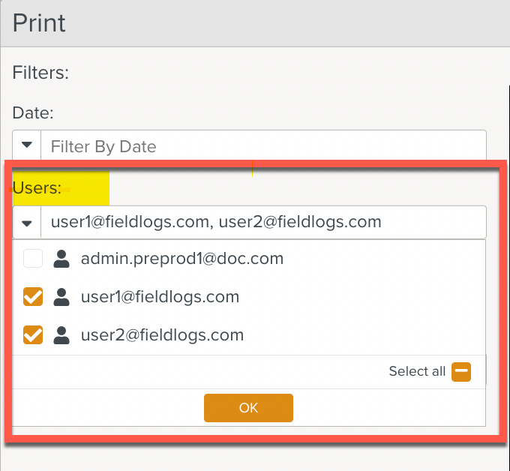
Task: Expand the Date filter dropdown arrow
Action: tap(27, 145)
